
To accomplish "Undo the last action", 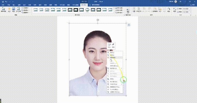I will 6,2.
